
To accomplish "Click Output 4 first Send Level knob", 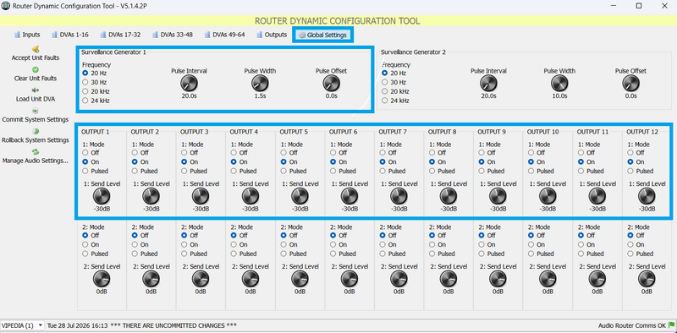I will (250, 197).
